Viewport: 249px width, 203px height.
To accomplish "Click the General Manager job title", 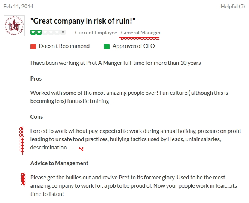I will click(x=141, y=33).
